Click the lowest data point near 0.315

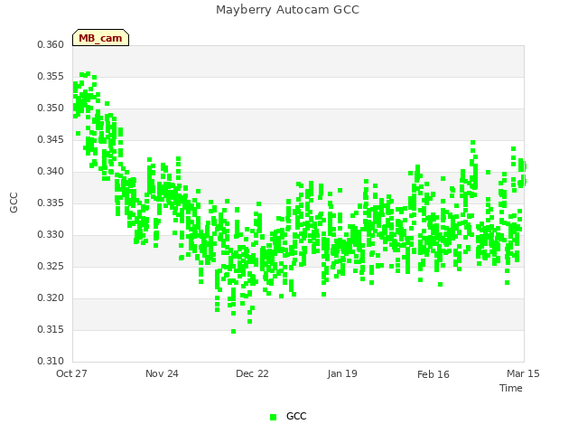pyautogui.click(x=233, y=332)
